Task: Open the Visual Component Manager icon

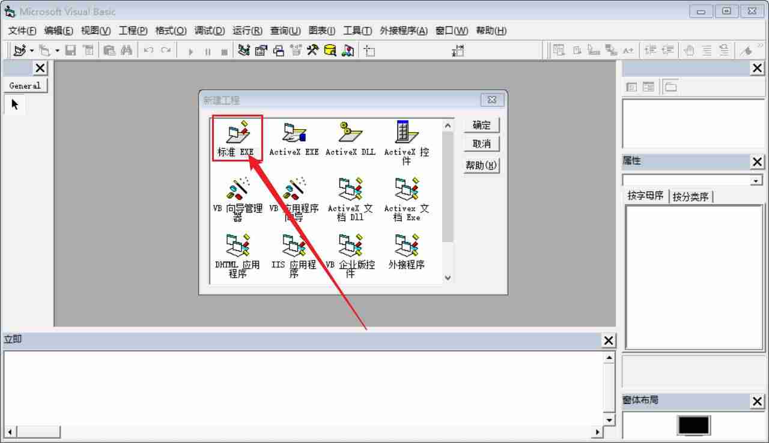Action: (x=347, y=50)
